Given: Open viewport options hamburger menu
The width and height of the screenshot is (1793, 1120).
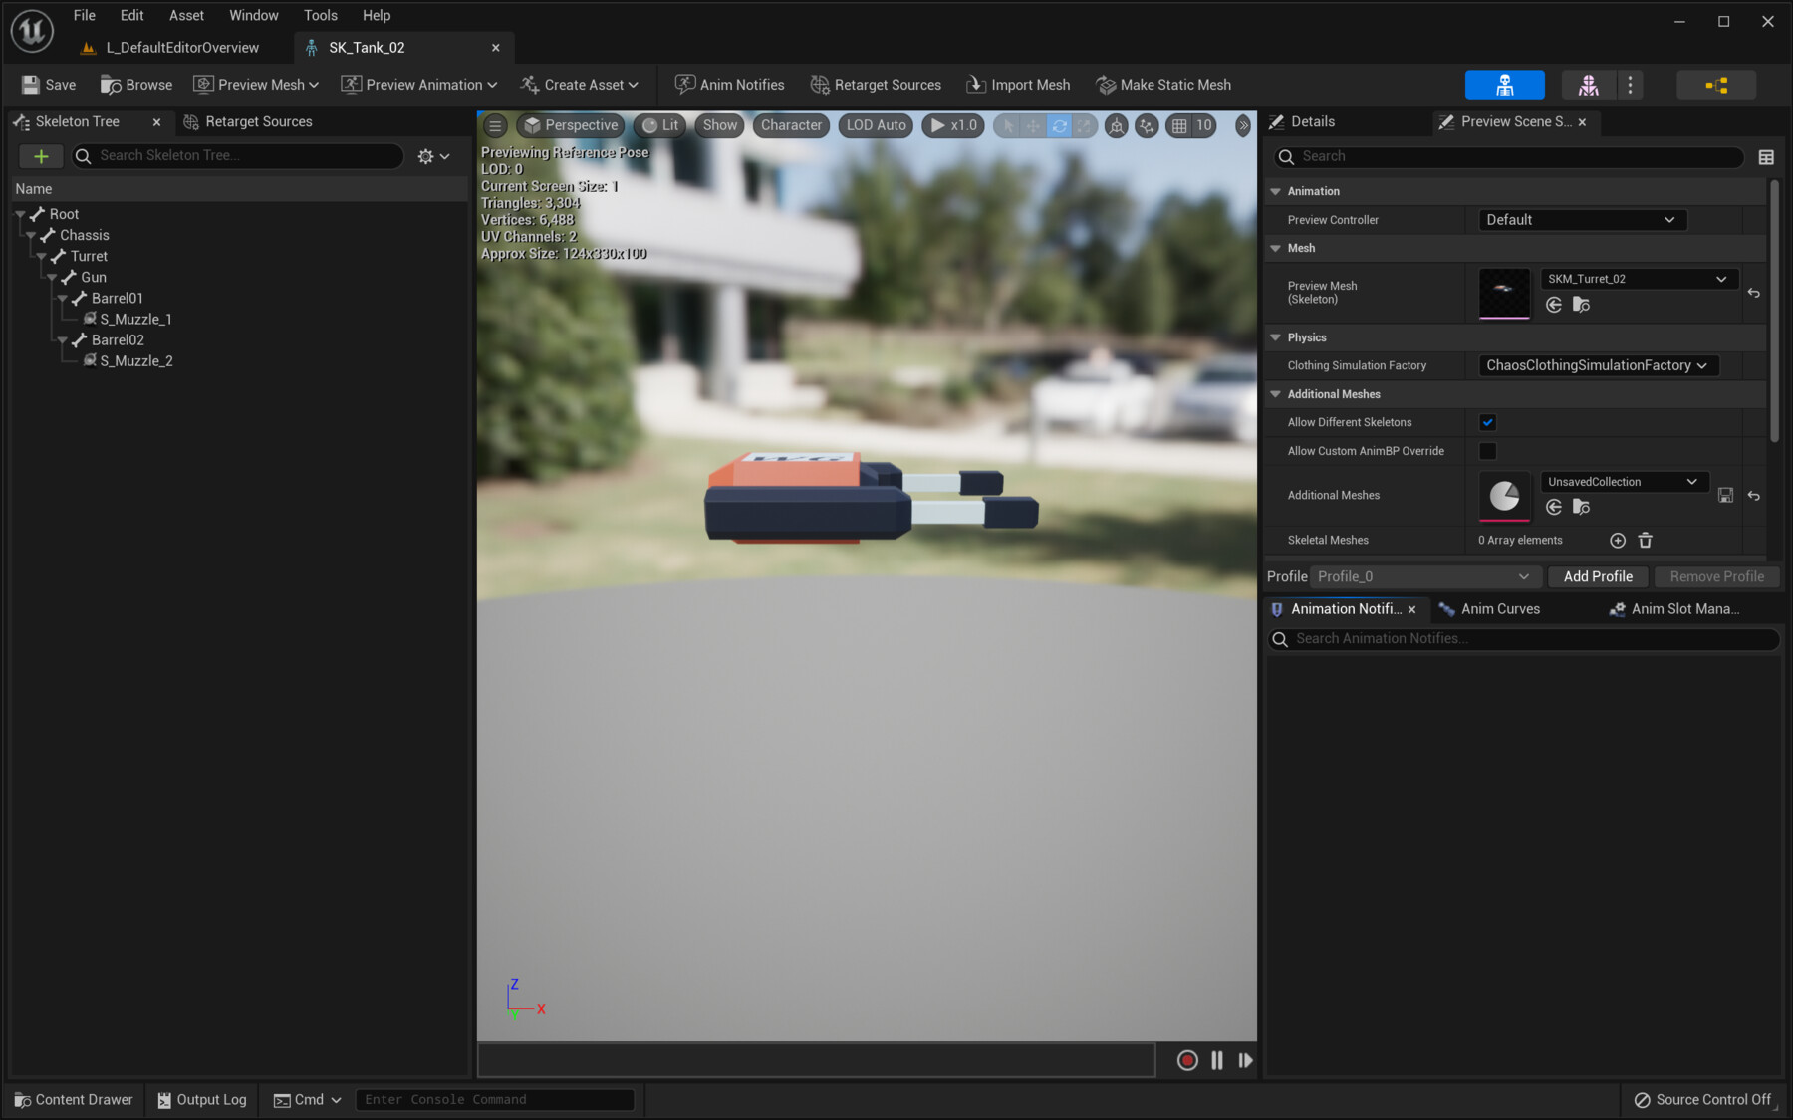Looking at the screenshot, I should point(495,126).
